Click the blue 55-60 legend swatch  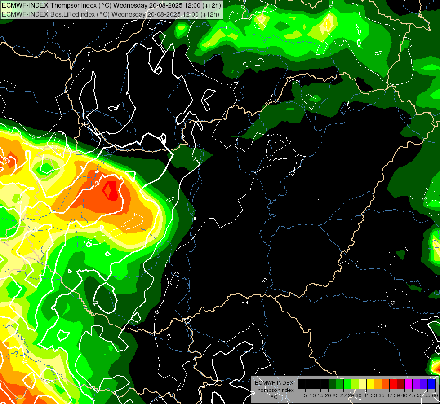click(431, 384)
